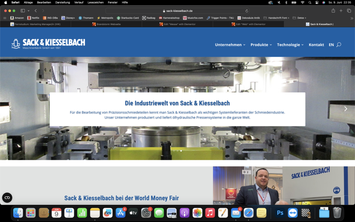Open Control Center in menu bar
Viewport: 355px width, 222px height.
(x=317, y=2)
